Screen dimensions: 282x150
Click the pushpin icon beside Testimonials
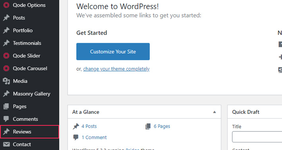click(6, 43)
